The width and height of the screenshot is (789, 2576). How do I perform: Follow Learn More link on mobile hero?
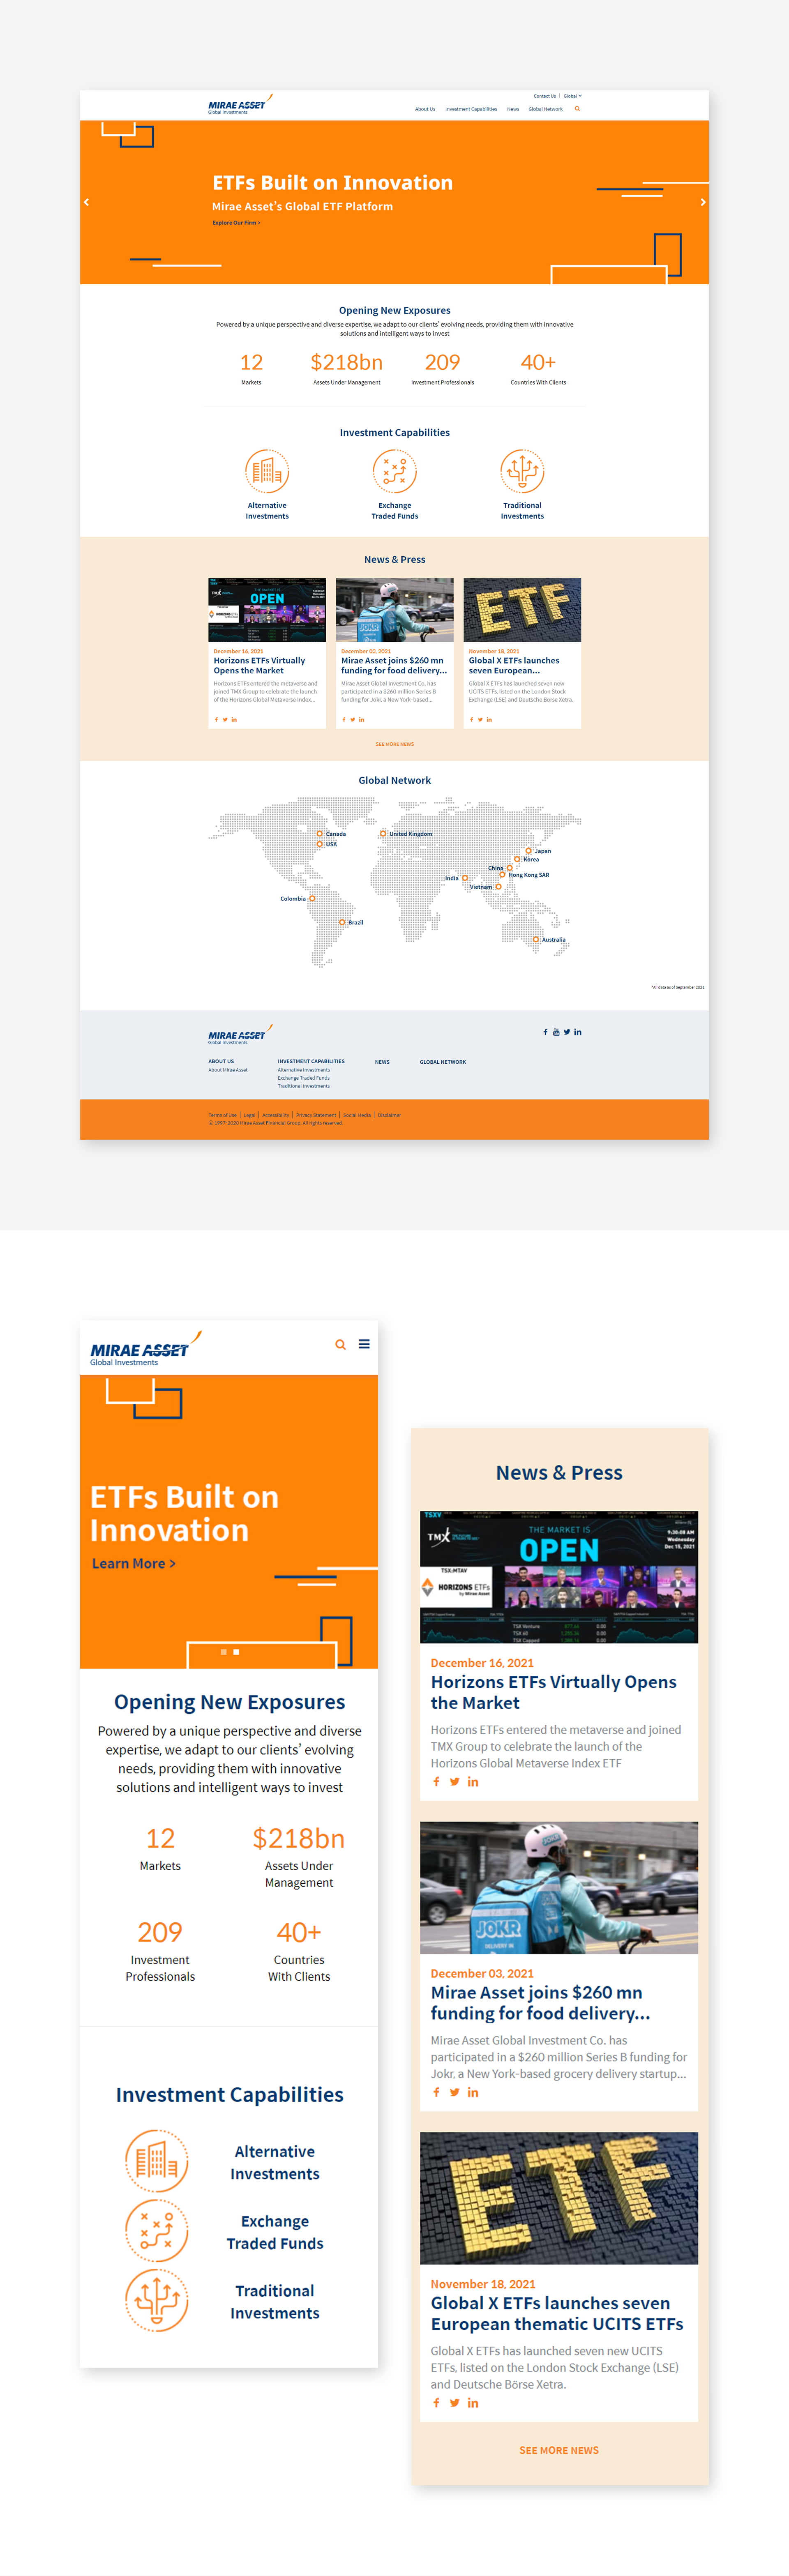pyautogui.click(x=134, y=1564)
